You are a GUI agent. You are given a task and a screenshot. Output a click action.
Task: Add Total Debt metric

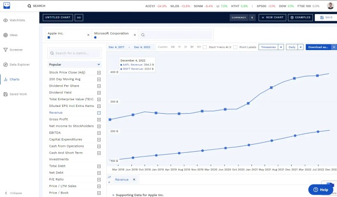coord(99,166)
